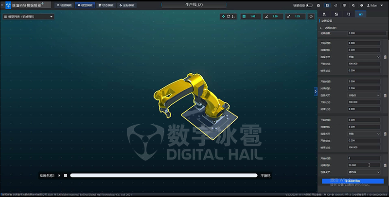The width and height of the screenshot is (389, 197).
Task: Open the 模型编辑 tab
Action: [85, 5]
